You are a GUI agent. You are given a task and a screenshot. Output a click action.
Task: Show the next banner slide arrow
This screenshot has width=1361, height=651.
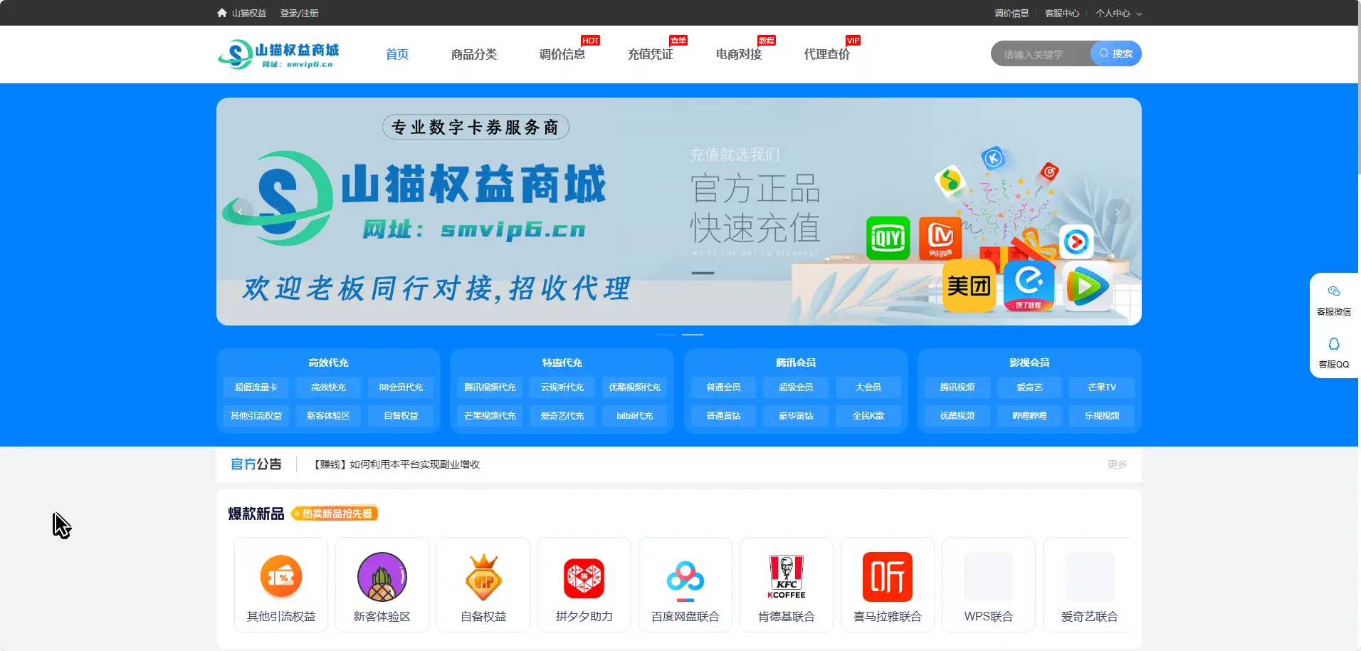(x=1118, y=212)
